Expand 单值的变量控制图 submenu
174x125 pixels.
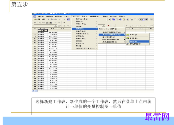pos(112,35)
